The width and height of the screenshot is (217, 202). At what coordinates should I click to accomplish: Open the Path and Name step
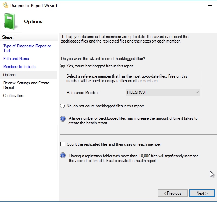click(16, 59)
